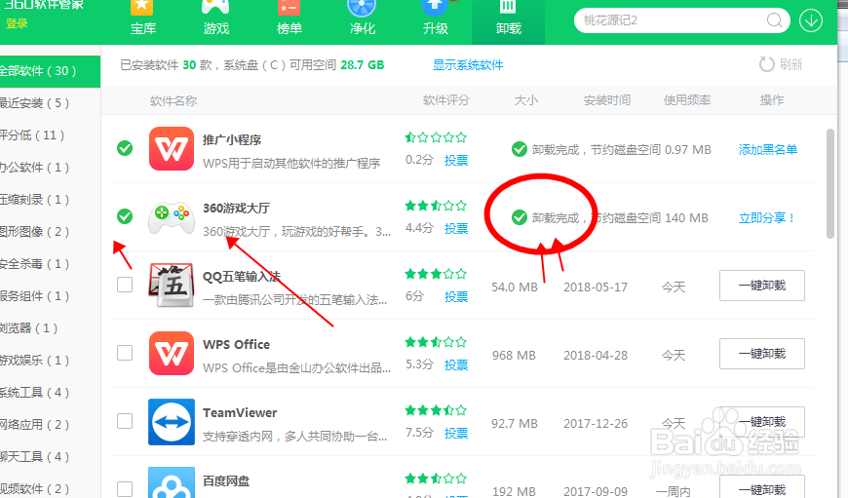
Task: Switch to the 榜单 tab
Action: pyautogui.click(x=289, y=19)
